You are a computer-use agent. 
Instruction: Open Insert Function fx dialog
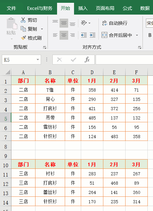coord(87,60)
